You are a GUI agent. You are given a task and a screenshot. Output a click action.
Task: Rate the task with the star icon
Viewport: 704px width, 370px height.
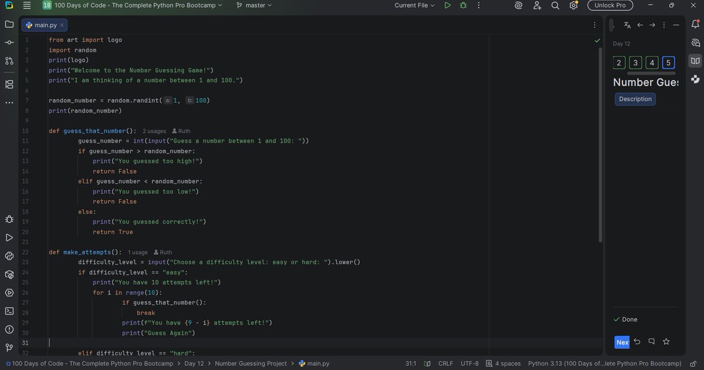(x=666, y=342)
